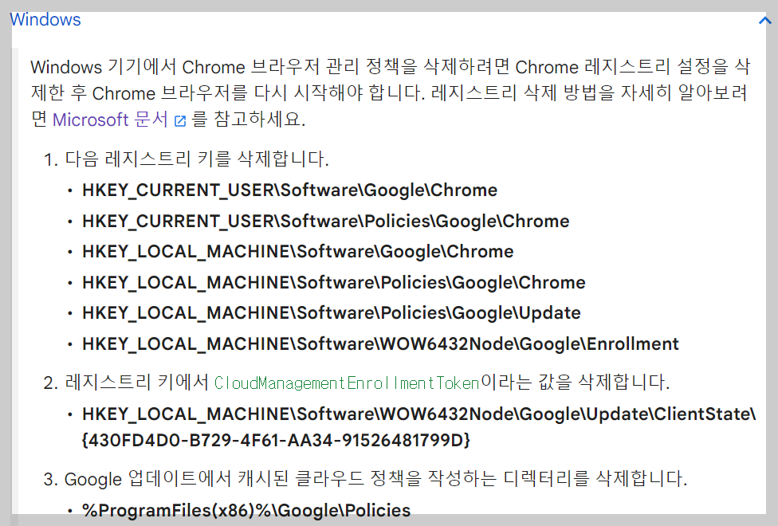
Task: Click the {430FD4D0-B729-4F61-AA34-91526481799D} GUID text
Action: point(276,440)
